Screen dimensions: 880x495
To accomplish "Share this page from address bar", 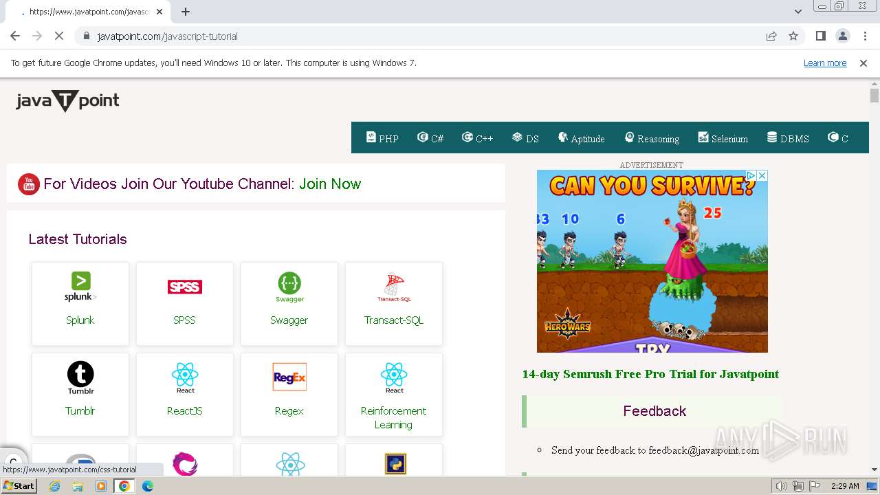I will [x=771, y=36].
